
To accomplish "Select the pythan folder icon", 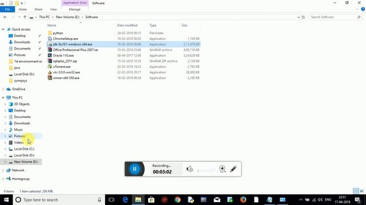I will click(50, 33).
